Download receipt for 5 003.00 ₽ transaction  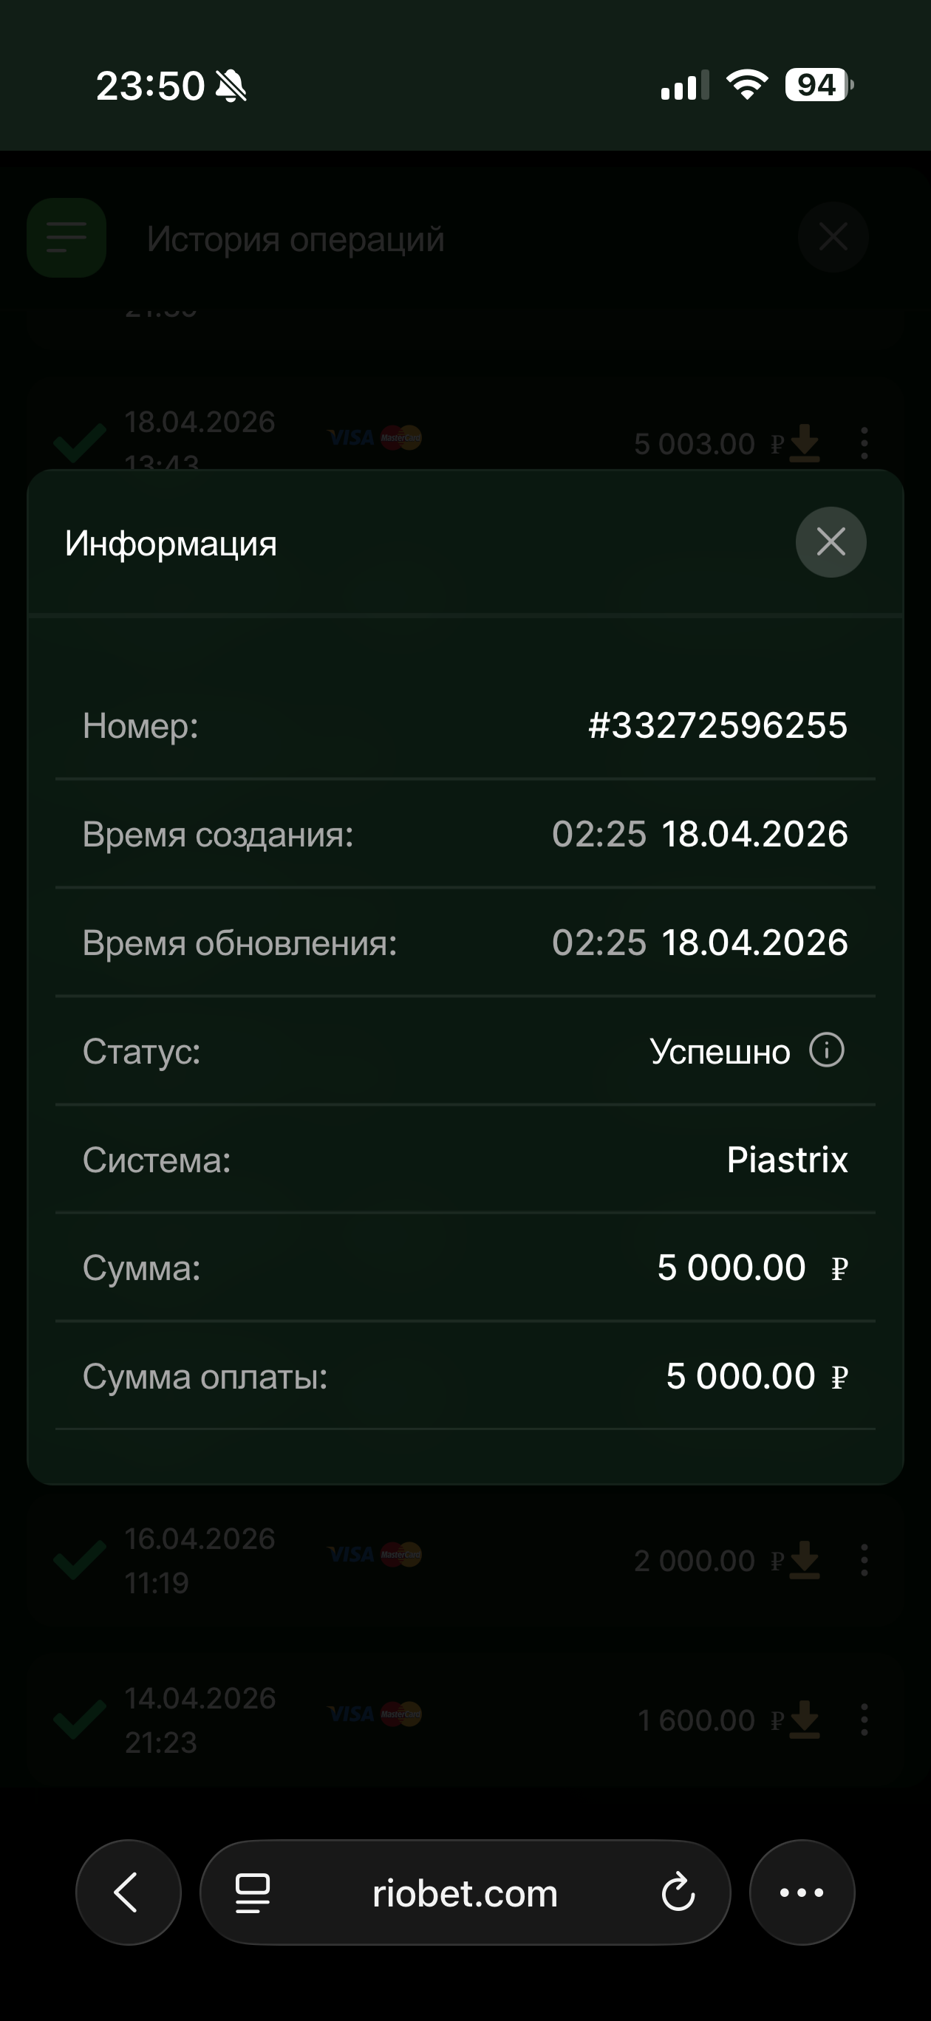point(805,443)
